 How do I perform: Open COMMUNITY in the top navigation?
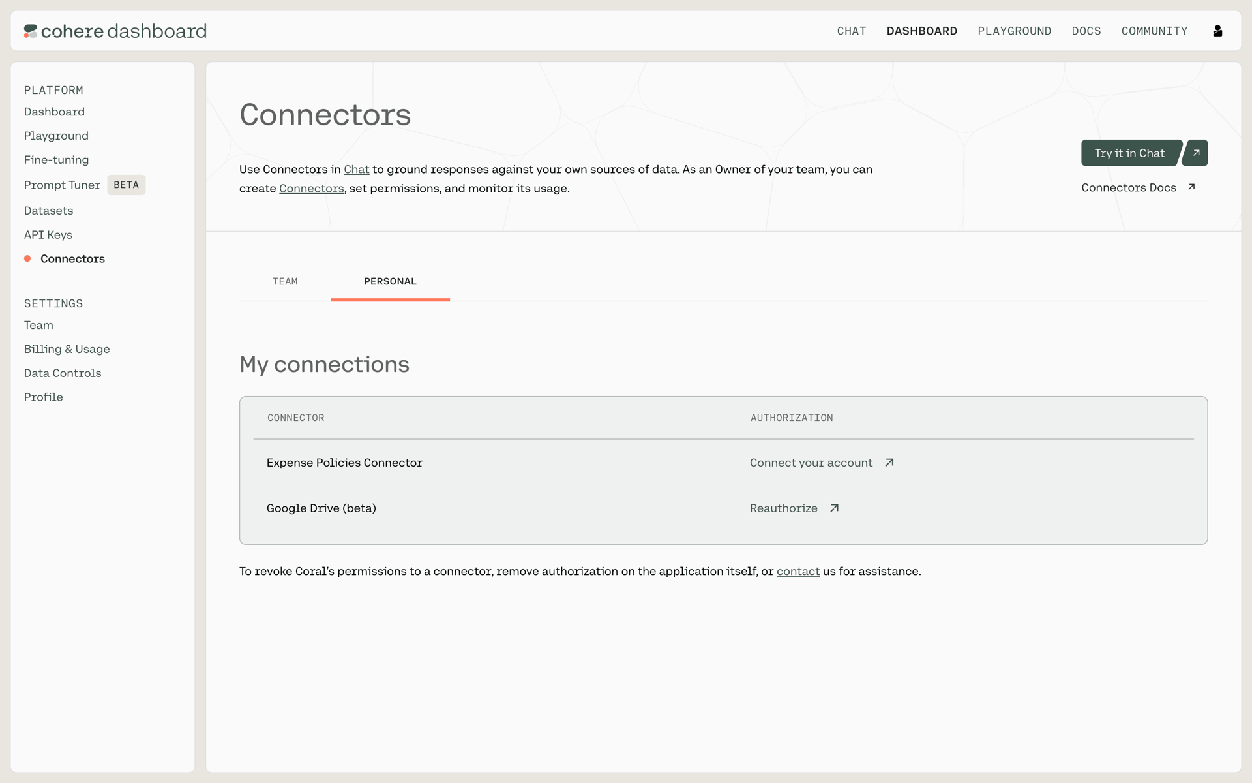1154,31
